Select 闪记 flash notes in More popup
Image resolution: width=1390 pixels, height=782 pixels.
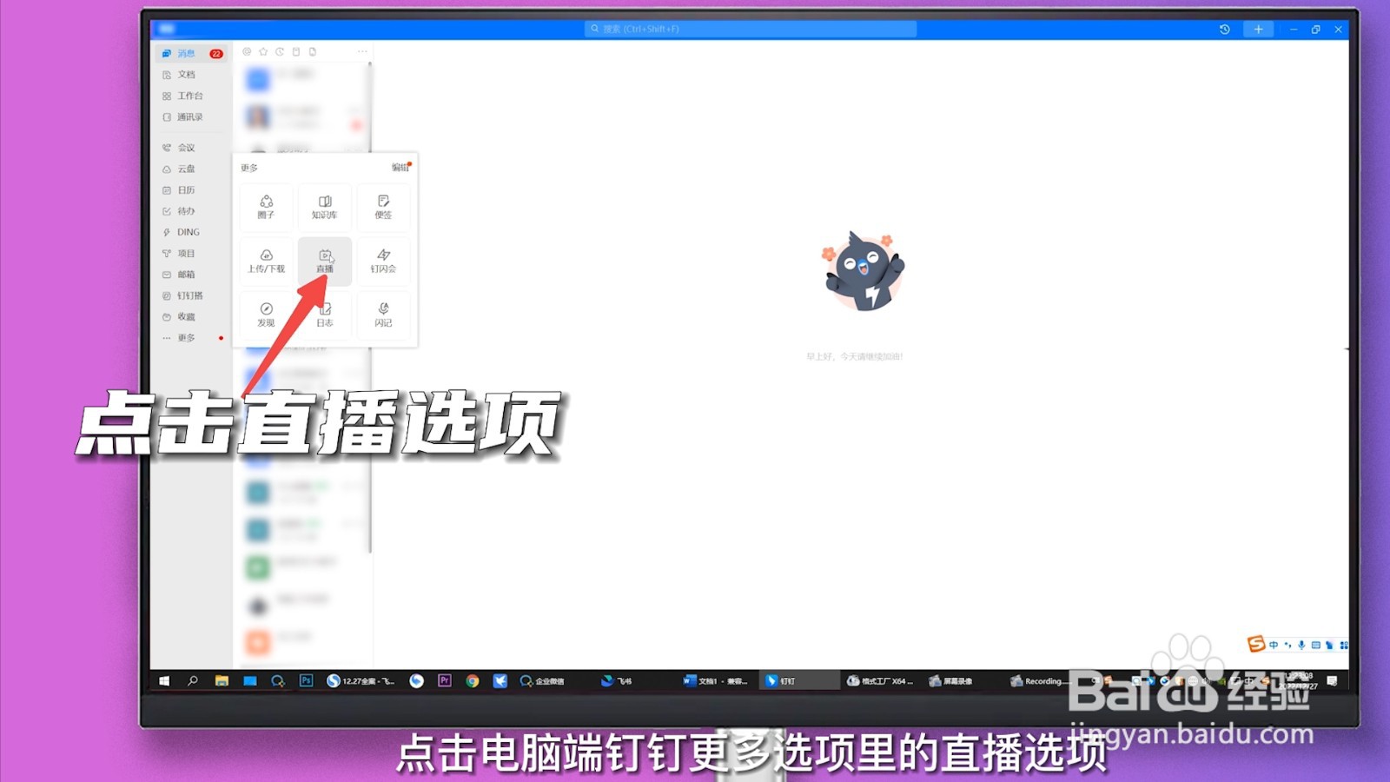click(383, 315)
